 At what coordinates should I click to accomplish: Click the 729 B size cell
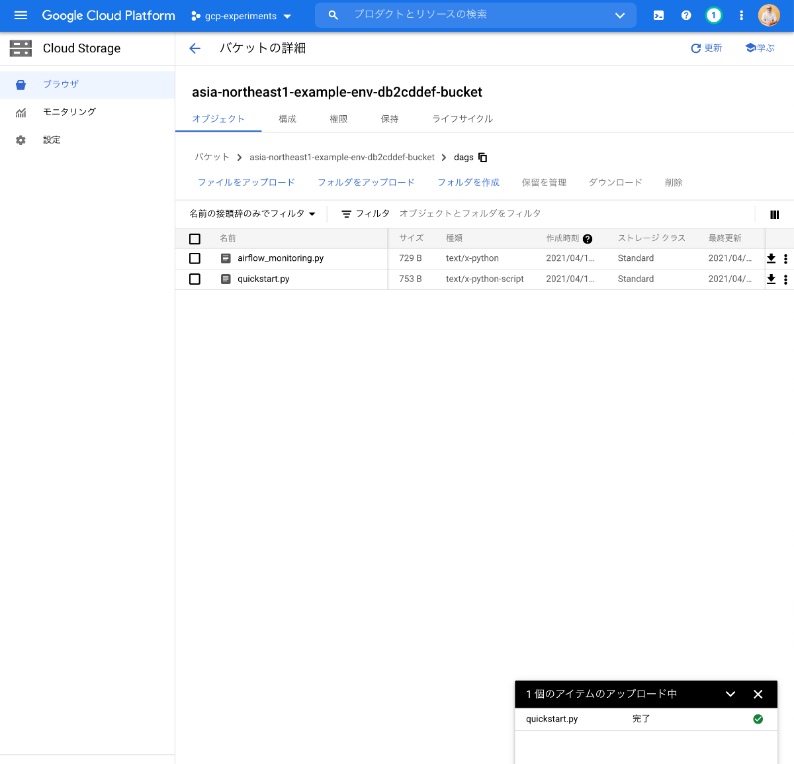[x=410, y=258]
